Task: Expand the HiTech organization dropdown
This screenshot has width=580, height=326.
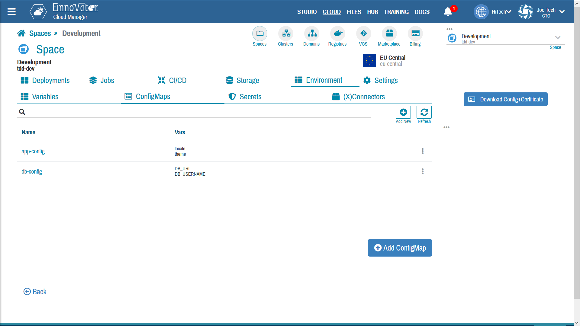Action: pyautogui.click(x=509, y=12)
